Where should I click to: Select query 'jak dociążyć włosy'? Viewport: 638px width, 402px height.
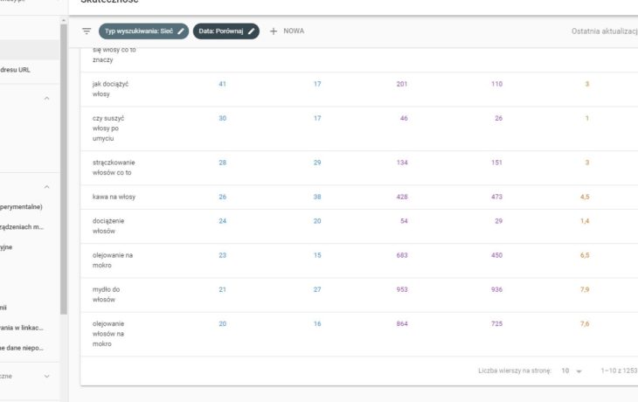tap(110, 89)
